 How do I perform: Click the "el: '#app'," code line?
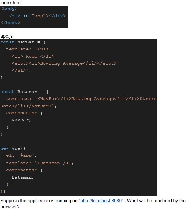point(21,155)
